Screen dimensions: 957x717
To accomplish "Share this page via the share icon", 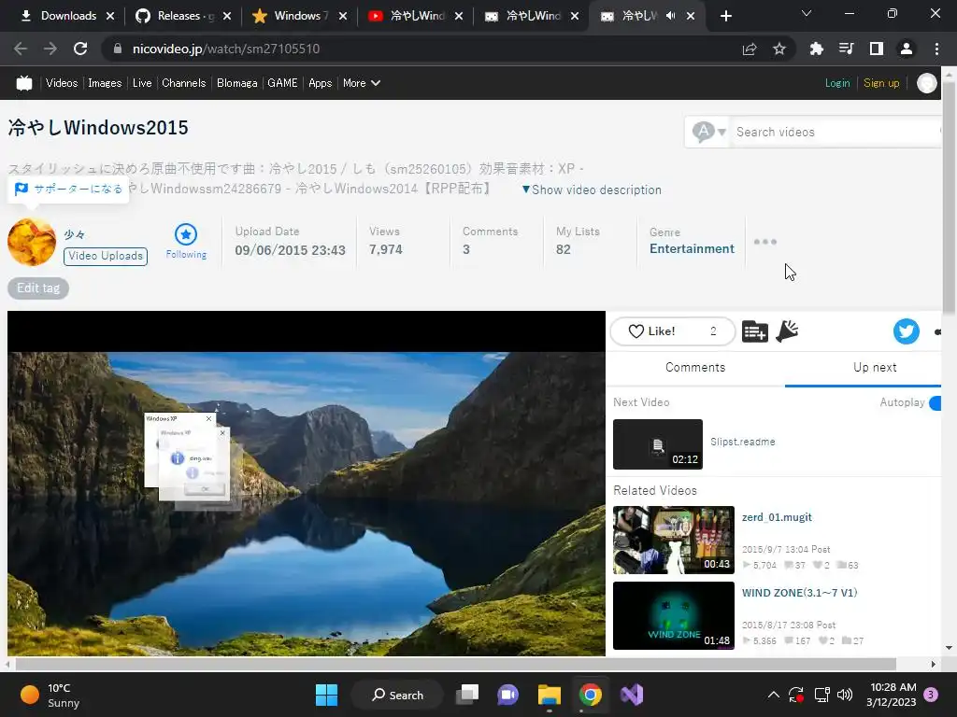I will click(x=750, y=49).
